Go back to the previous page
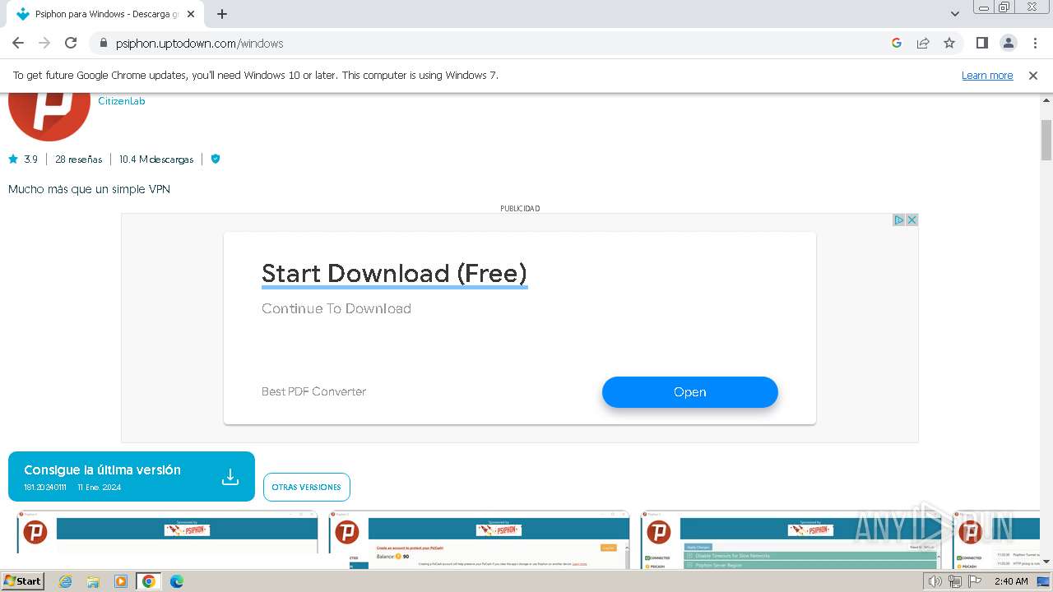Screen dimensions: 1053x592 18,43
